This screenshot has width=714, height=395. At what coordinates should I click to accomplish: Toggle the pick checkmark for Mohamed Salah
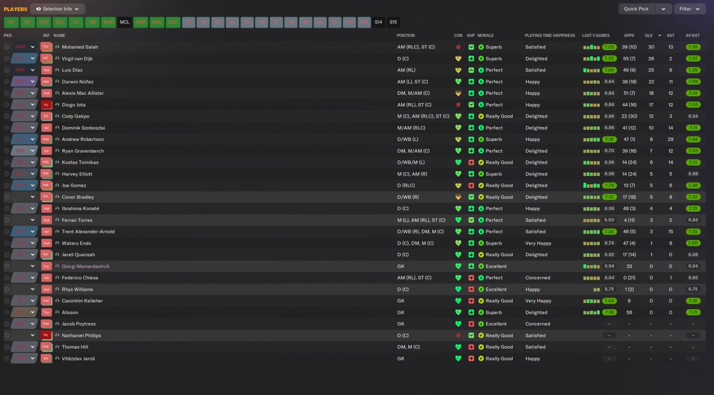7,47
